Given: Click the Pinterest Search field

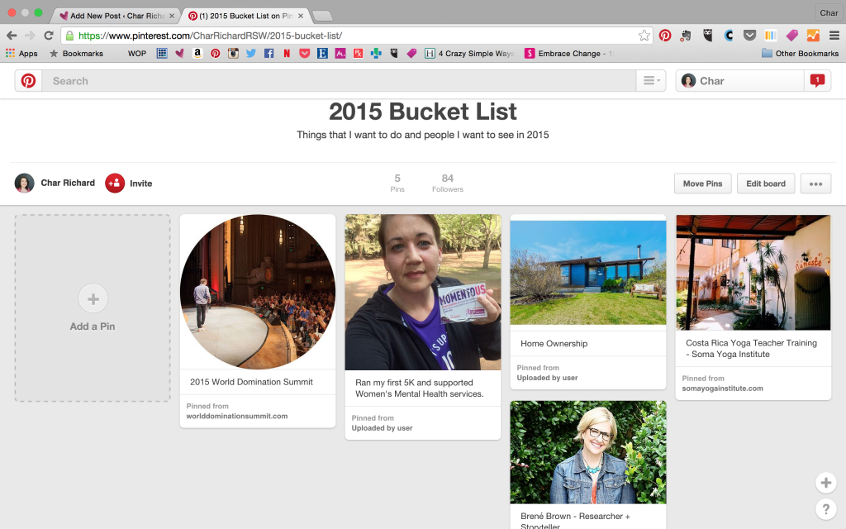Looking at the screenshot, I should [339, 81].
